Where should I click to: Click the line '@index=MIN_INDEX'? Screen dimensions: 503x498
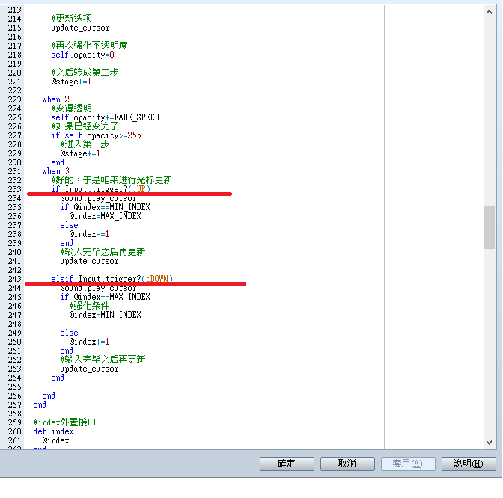105,315
